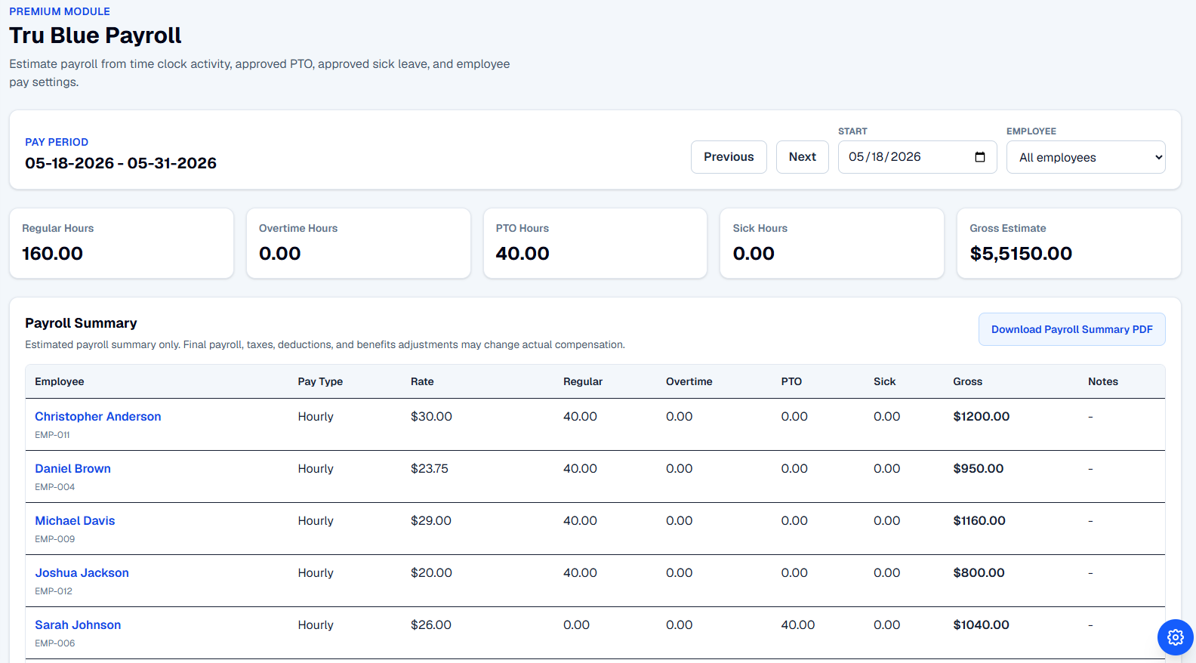The width and height of the screenshot is (1196, 663).
Task: Click Michael Davis's $1160.00 gross
Action: pos(979,521)
